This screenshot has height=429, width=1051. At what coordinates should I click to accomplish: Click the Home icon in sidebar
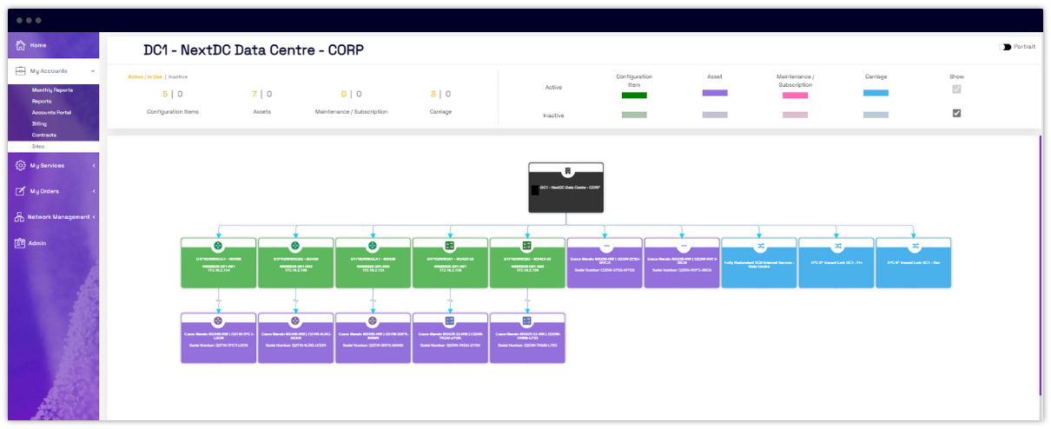[21, 45]
